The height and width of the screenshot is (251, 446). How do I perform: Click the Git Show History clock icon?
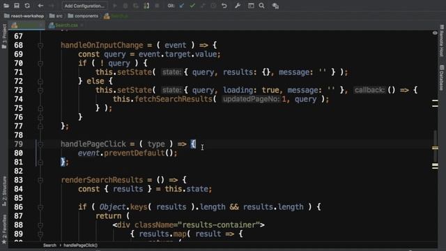(x=213, y=6)
